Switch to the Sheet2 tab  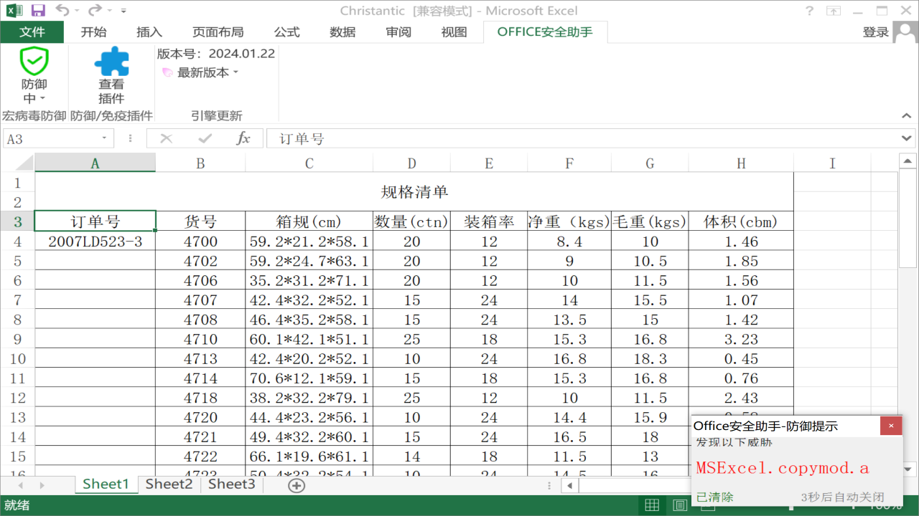[168, 484]
